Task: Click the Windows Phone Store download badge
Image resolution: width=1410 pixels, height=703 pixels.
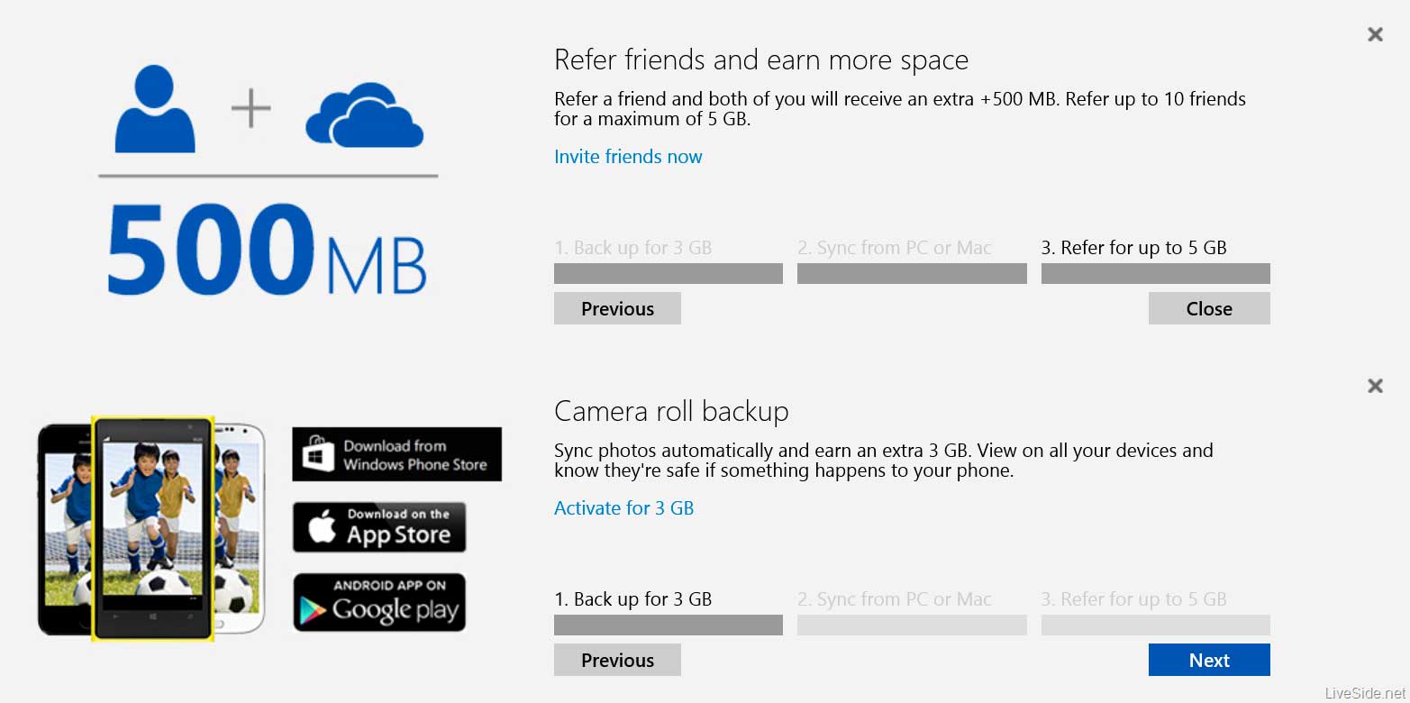Action: 396,454
